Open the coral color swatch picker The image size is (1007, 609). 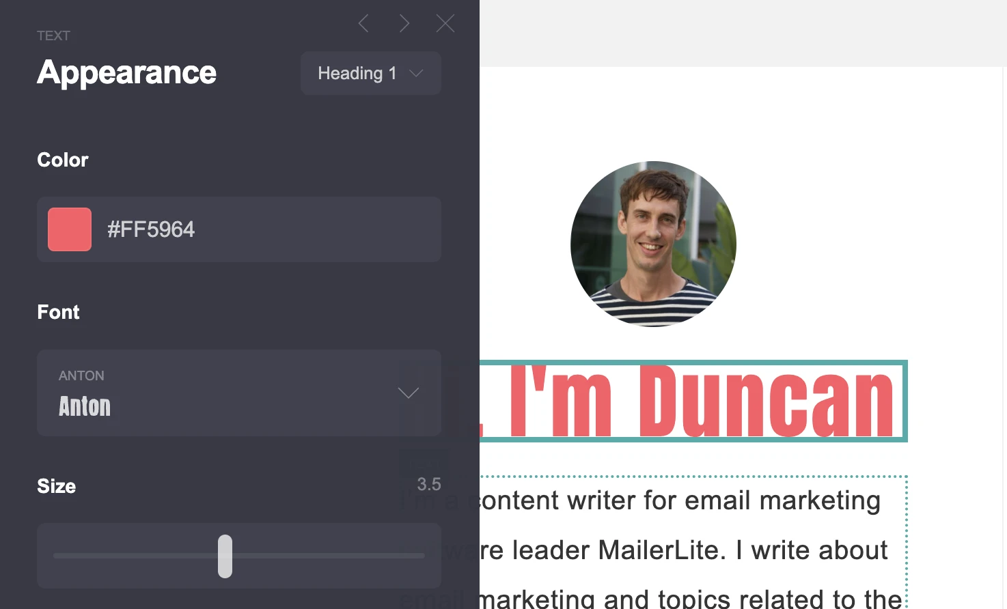pyautogui.click(x=70, y=229)
